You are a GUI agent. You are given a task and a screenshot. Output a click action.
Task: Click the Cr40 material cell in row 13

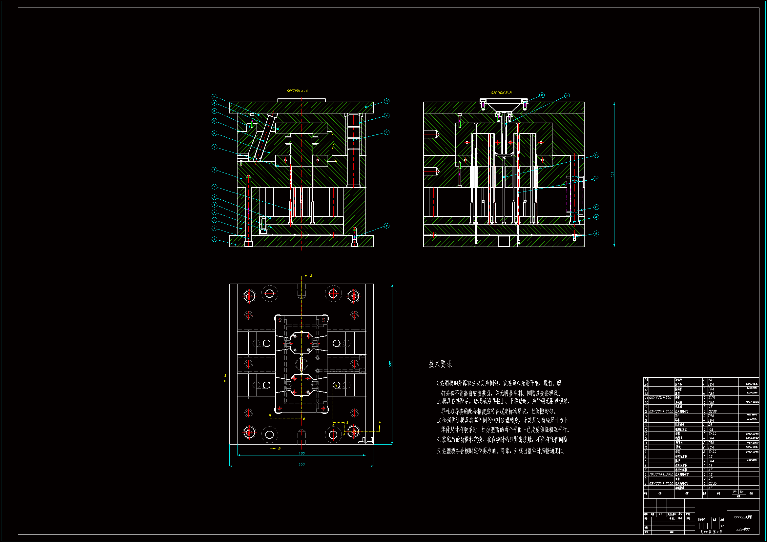712,434
